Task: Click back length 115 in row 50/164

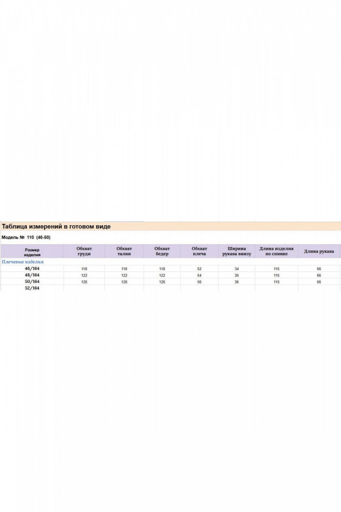Action: point(277,282)
